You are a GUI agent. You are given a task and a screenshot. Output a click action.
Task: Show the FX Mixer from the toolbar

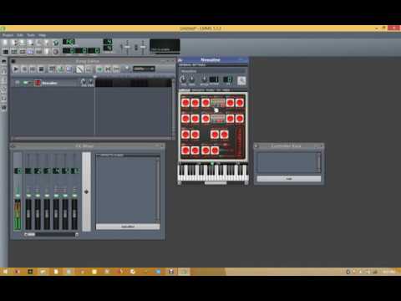click(38, 52)
